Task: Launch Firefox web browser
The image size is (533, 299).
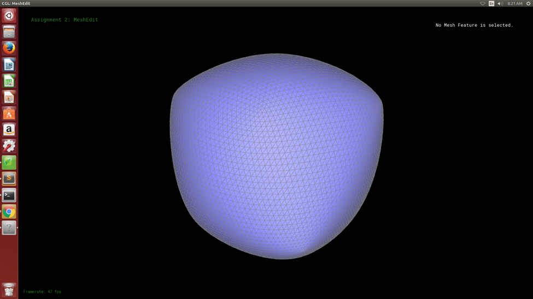Action: (9, 48)
